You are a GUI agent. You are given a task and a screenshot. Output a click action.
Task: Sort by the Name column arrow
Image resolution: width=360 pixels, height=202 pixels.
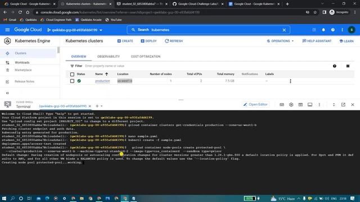point(106,74)
